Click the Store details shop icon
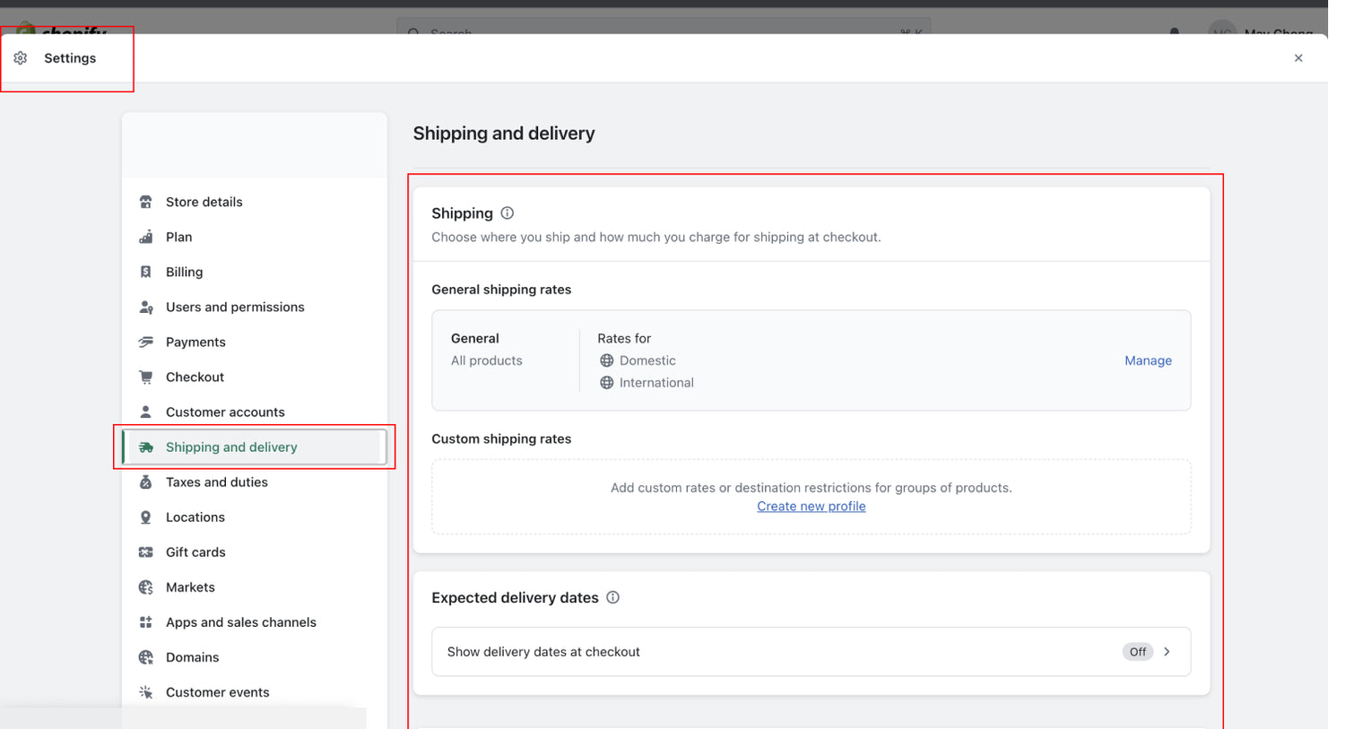 (145, 202)
